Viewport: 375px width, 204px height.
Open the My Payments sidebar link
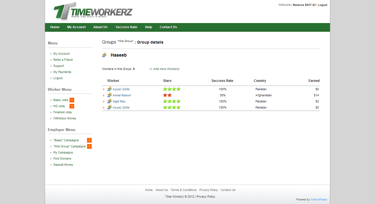(62, 72)
